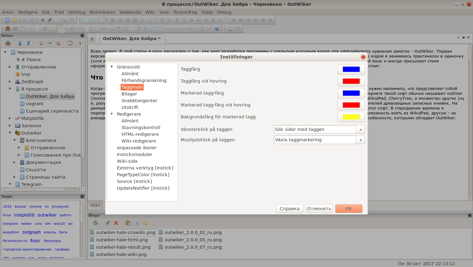This screenshot has height=267, width=473.
Task: Select the OutWiker. Для Хабра page tab
Action: [129, 39]
